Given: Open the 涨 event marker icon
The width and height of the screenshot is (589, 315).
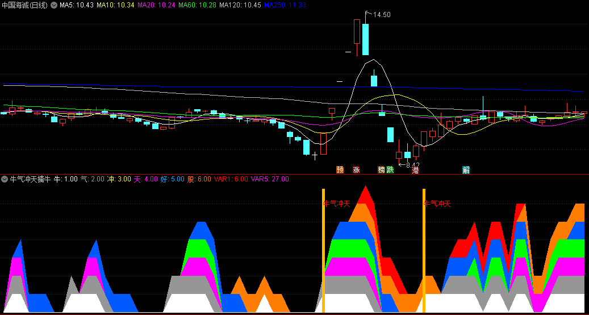Looking at the screenshot, I should click(356, 170).
